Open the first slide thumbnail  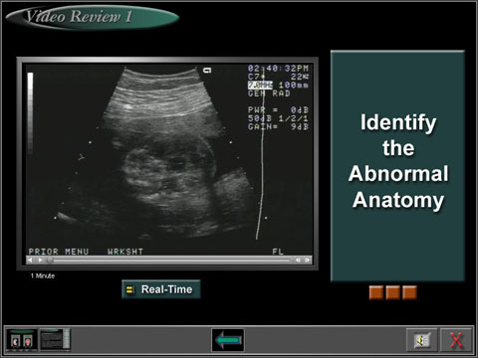(22, 340)
